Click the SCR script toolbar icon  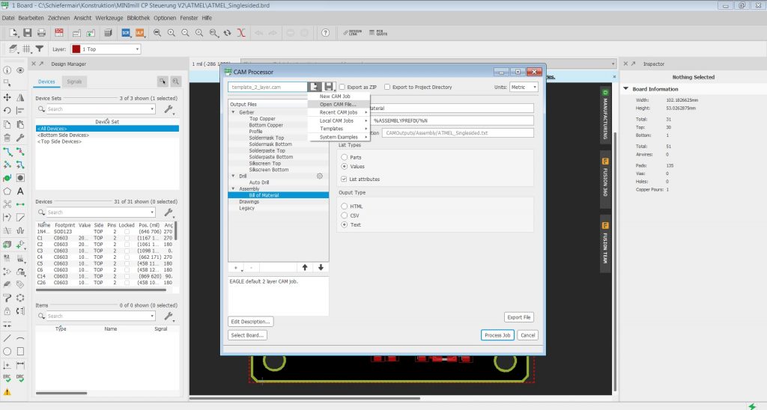point(125,33)
